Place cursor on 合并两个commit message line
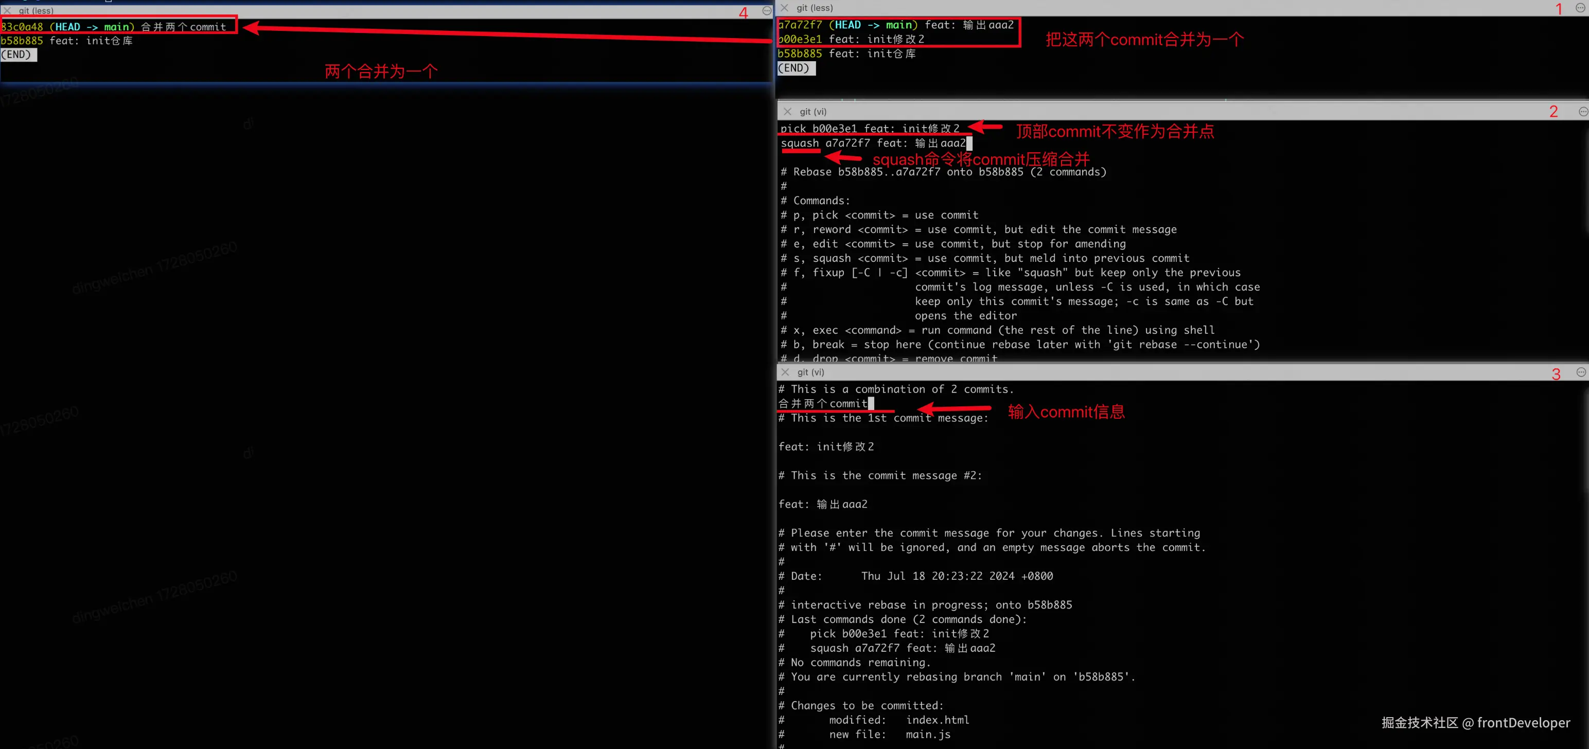The height and width of the screenshot is (749, 1589). (823, 404)
